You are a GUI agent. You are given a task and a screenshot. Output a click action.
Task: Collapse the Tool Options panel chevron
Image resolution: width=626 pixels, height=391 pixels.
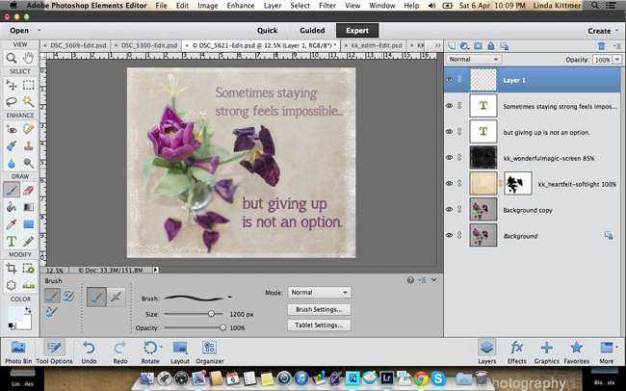pos(434,280)
